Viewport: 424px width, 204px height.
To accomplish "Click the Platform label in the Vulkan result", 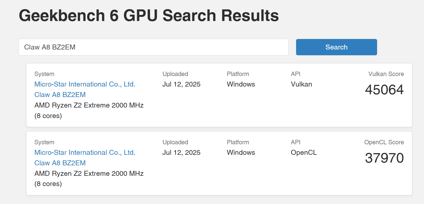I will [238, 74].
